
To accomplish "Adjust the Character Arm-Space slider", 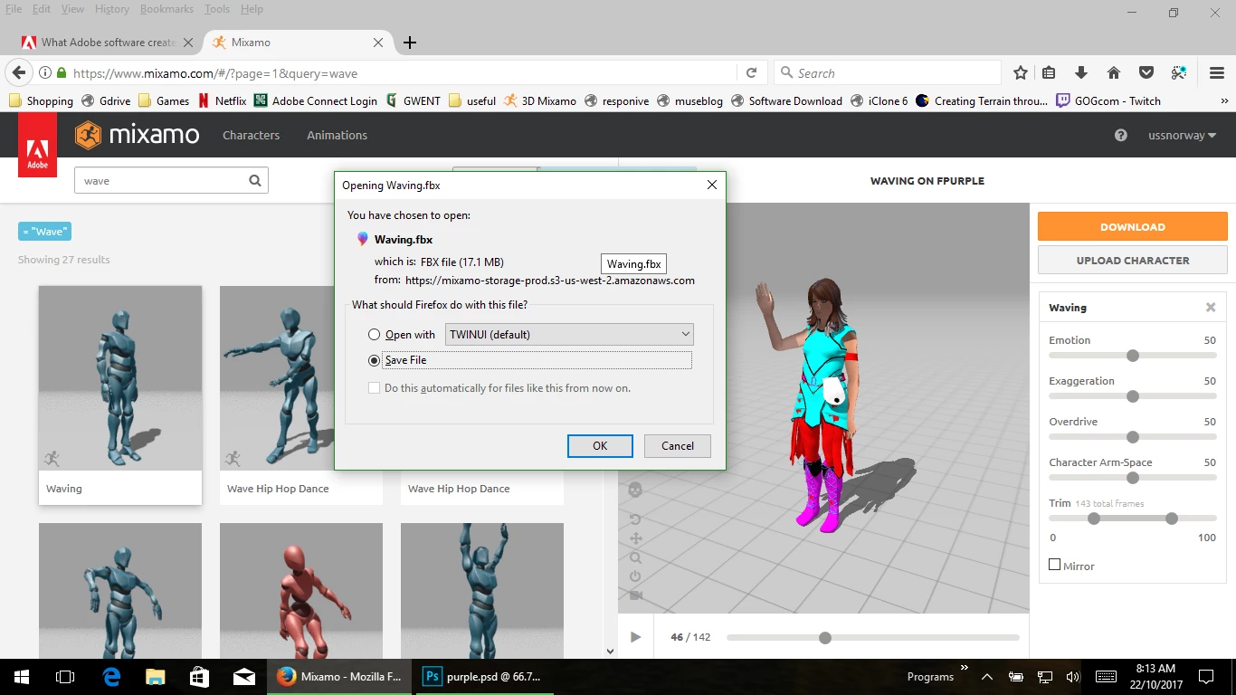I will [x=1133, y=478].
